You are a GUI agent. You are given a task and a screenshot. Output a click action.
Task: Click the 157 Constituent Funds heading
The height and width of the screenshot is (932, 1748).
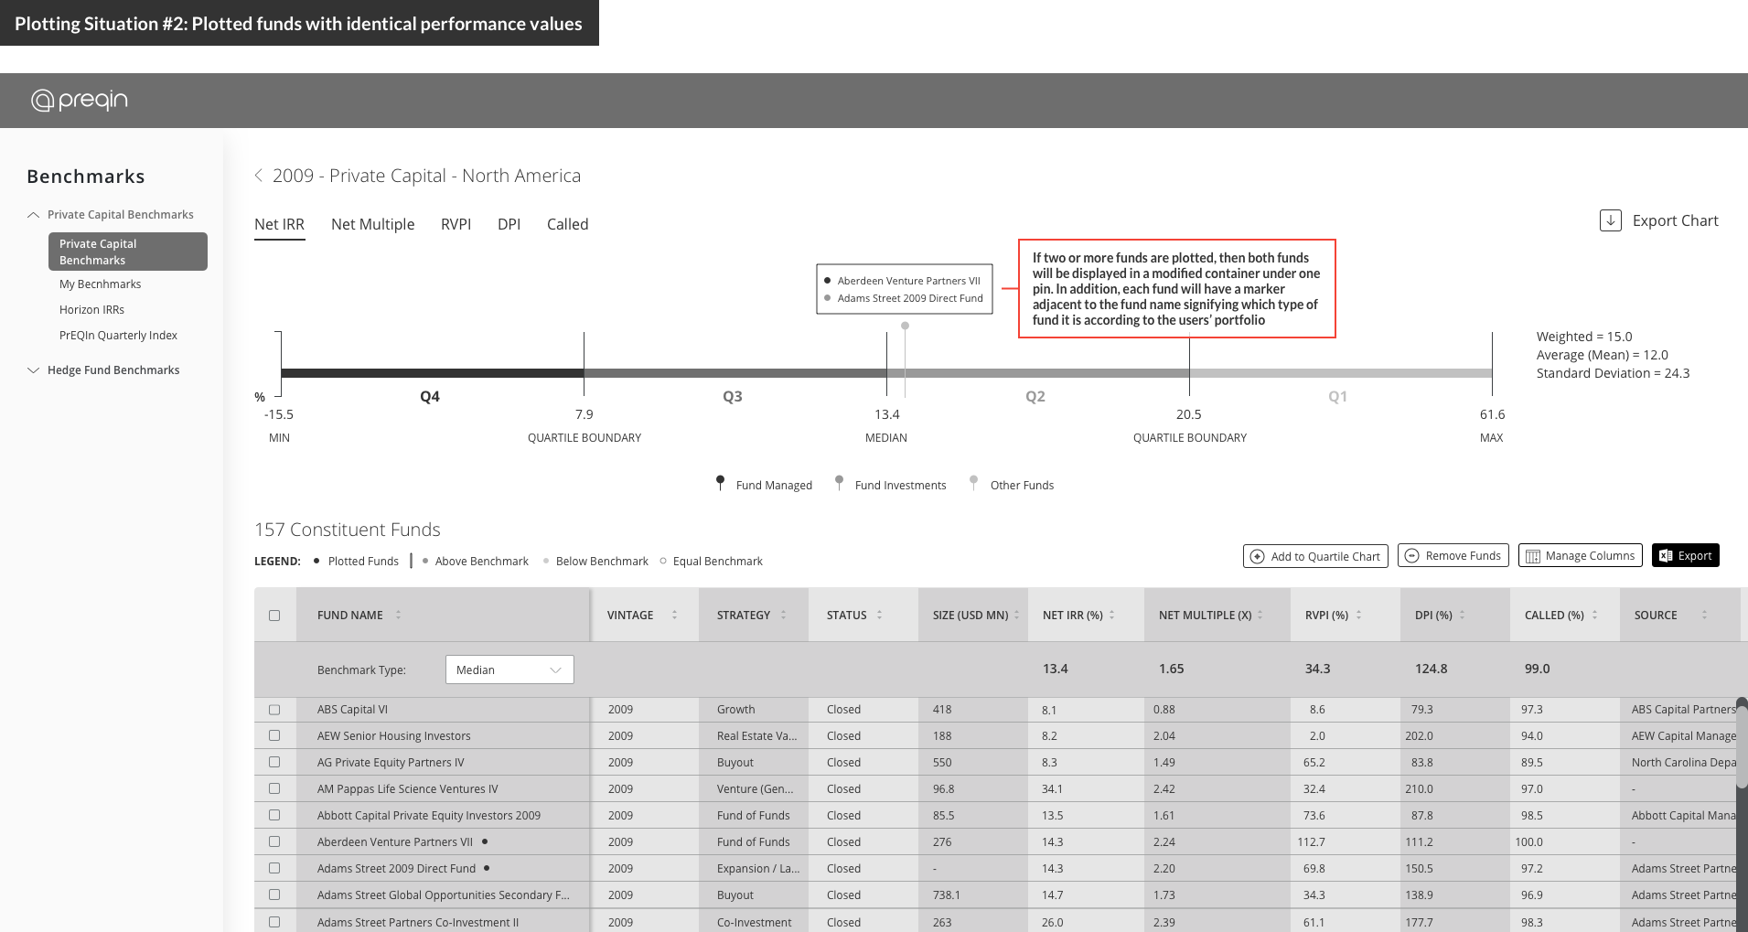click(x=347, y=530)
